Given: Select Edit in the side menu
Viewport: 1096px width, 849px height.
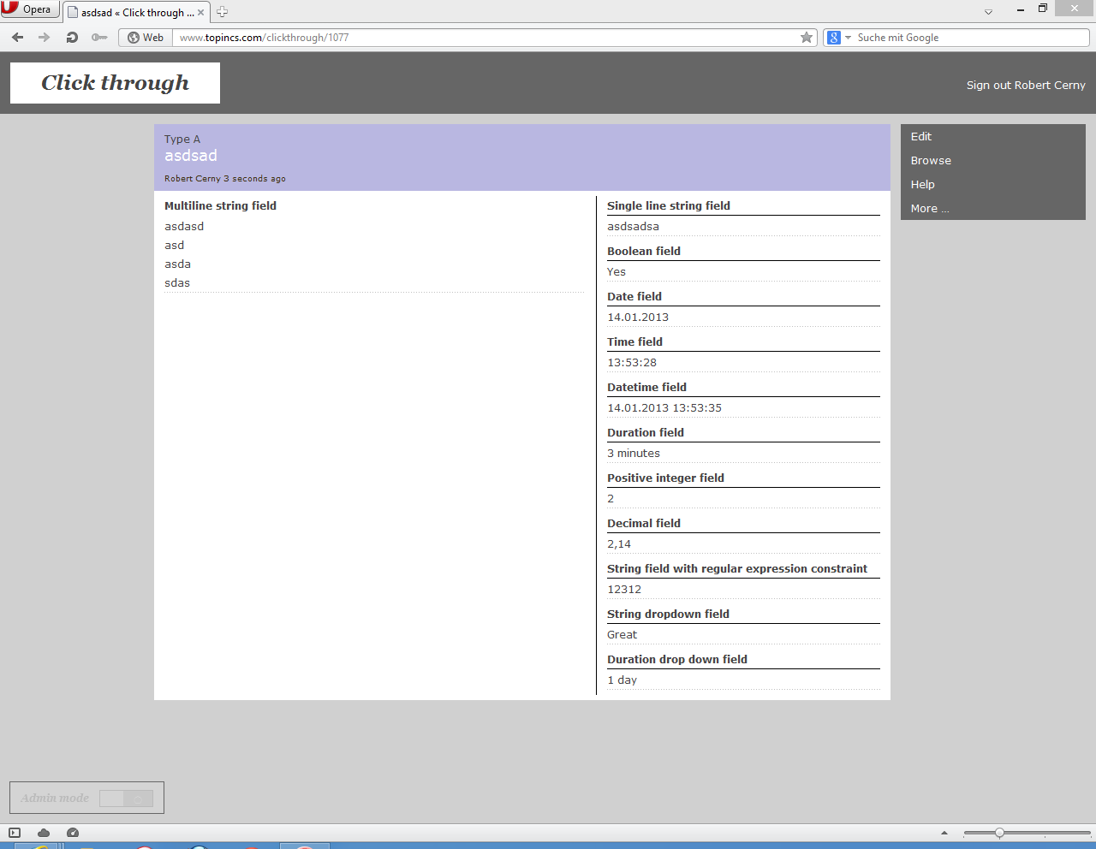Looking at the screenshot, I should coord(921,137).
